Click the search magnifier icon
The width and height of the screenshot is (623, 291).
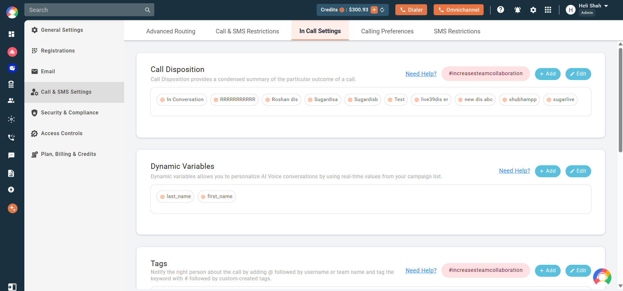pyautogui.click(x=147, y=10)
